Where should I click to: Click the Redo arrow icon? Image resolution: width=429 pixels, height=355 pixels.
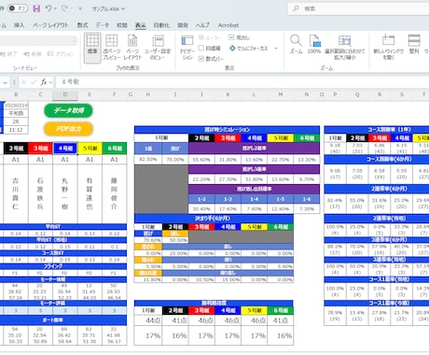pos(64,8)
